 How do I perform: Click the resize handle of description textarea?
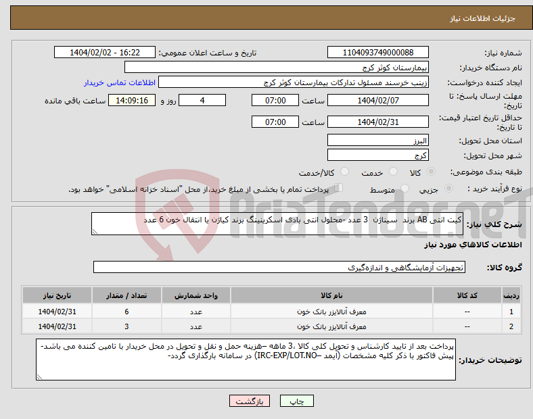(95, 232)
